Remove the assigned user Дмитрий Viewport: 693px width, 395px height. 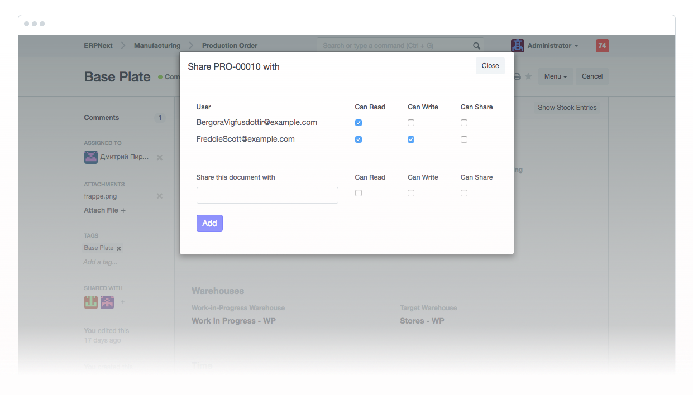[160, 157]
